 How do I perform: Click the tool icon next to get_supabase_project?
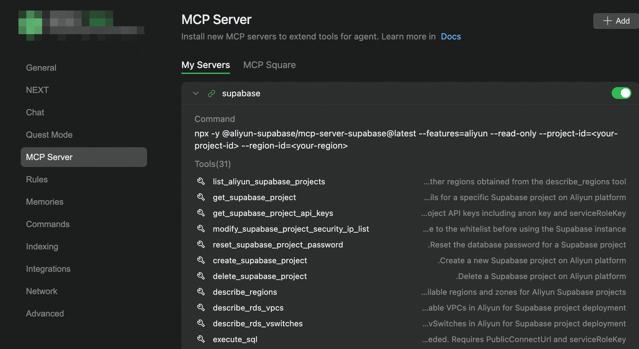click(201, 197)
